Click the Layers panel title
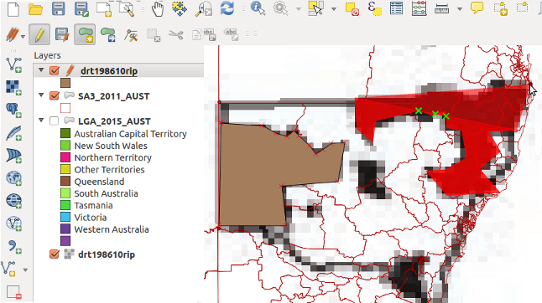 [47, 55]
